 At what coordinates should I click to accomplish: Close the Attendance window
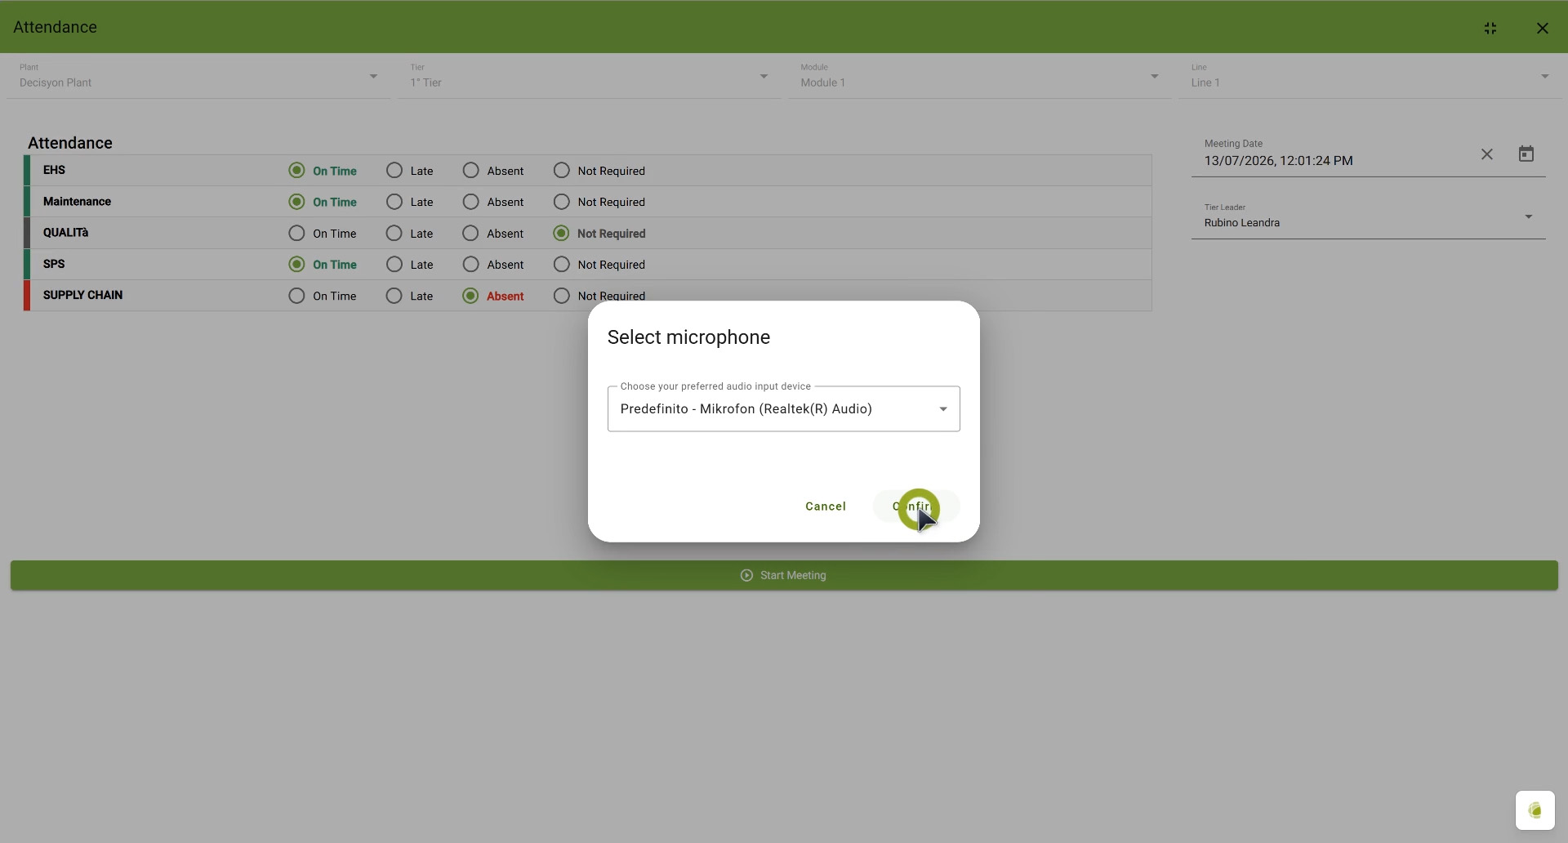coord(1543,28)
